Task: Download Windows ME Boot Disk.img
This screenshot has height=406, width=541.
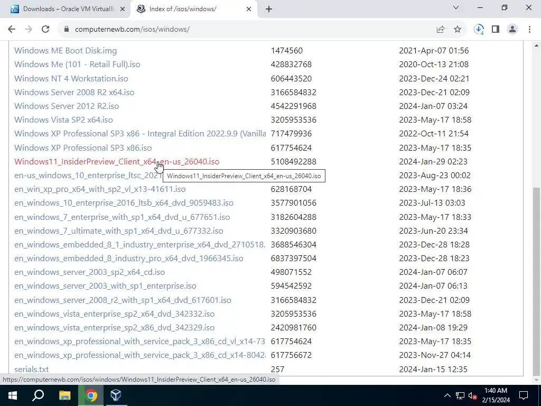Action: click(x=66, y=51)
